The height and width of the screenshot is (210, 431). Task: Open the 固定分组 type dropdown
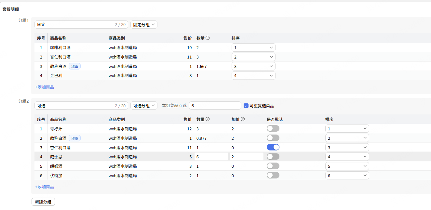[144, 25]
